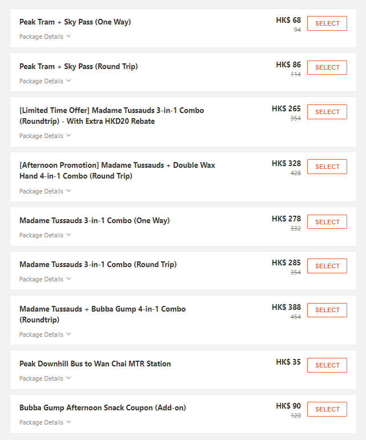Expand Package Details for Bubba Gump 4-in-1 Combo
This screenshot has height=440, width=366.
(x=45, y=334)
